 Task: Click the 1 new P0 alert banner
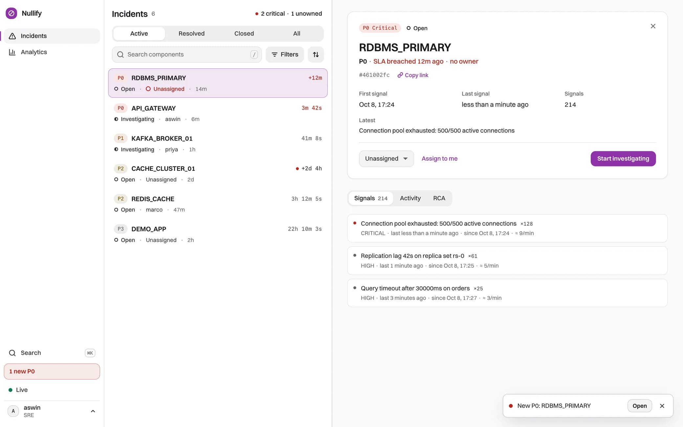click(x=52, y=371)
